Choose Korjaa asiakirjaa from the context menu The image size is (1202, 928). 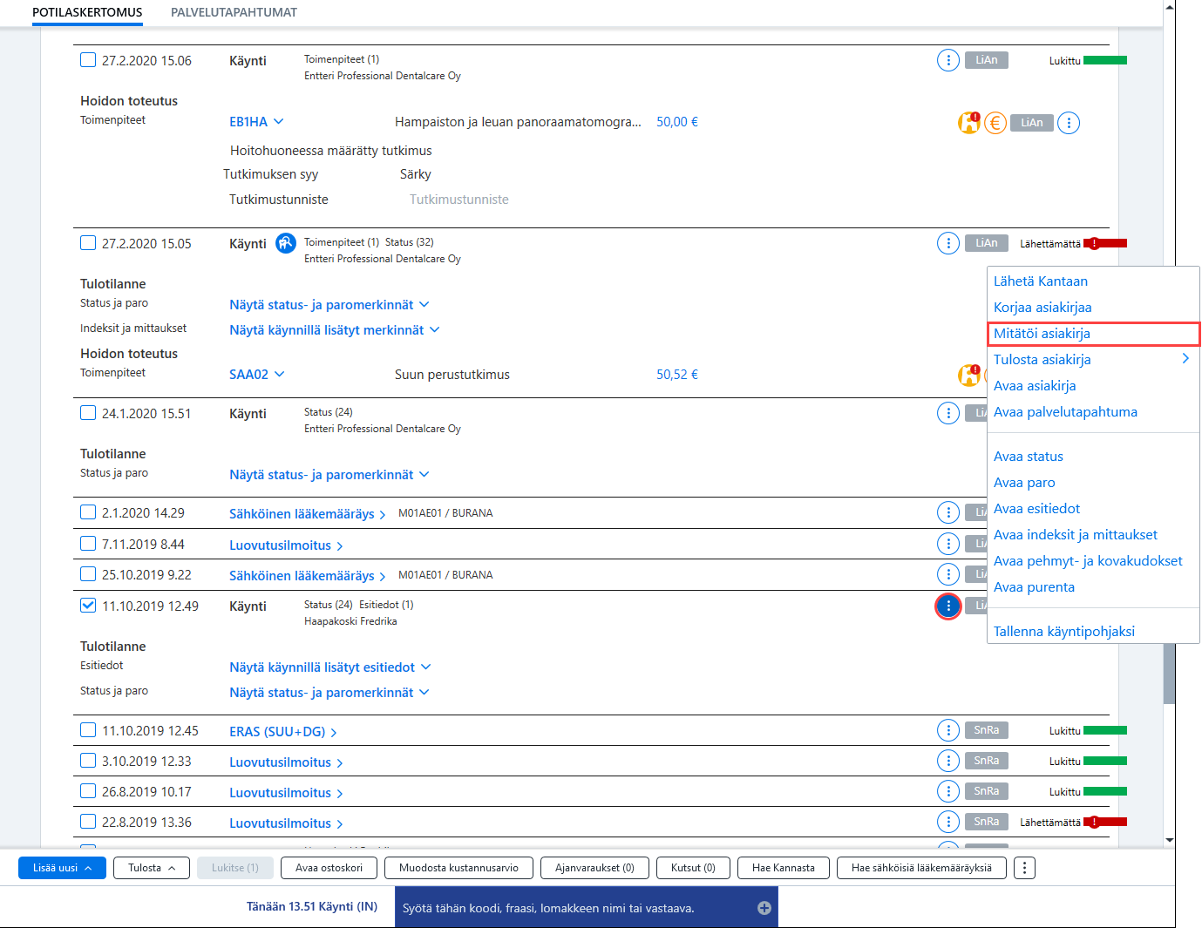(x=1042, y=308)
